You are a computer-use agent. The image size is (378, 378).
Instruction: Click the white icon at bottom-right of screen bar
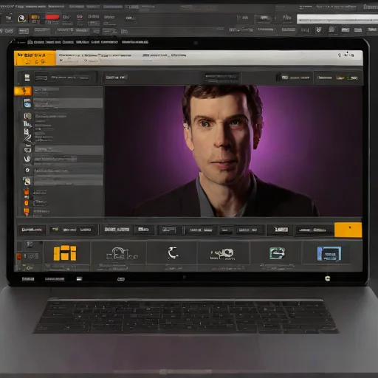328,278
